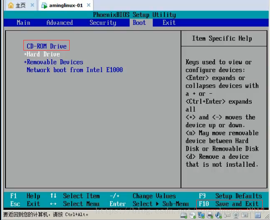Click the "that is not installed." help line
Viewport: 270px width, 220px height.
(222, 164)
